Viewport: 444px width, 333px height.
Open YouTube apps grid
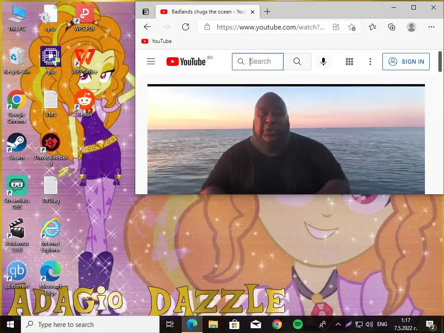349,62
